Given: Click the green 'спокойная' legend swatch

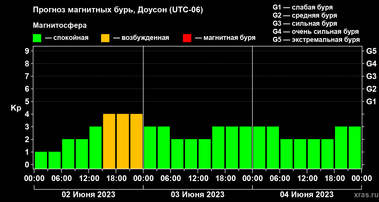Looking at the screenshot, I should pyautogui.click(x=37, y=38).
